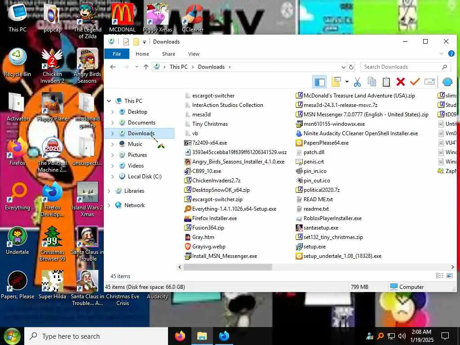Expand the Libraries tree node
Screen dimensions: 460x345
pyautogui.click(x=109, y=191)
